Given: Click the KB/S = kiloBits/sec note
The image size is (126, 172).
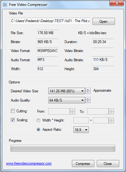Looking at the screenshot, I should pyautogui.click(x=92, y=33).
